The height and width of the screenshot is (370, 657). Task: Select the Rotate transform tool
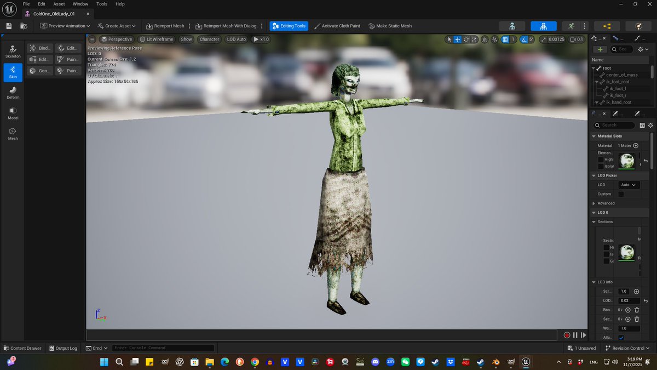pyautogui.click(x=466, y=39)
